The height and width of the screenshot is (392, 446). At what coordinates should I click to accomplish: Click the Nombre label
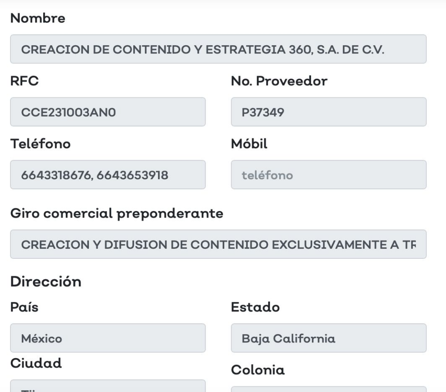tap(37, 19)
